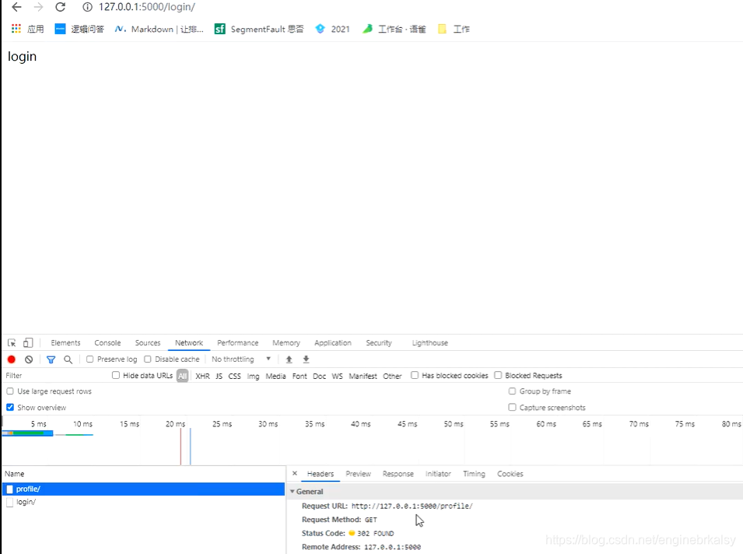Filter requests by Doc
The width and height of the screenshot is (743, 554).
pyautogui.click(x=320, y=376)
